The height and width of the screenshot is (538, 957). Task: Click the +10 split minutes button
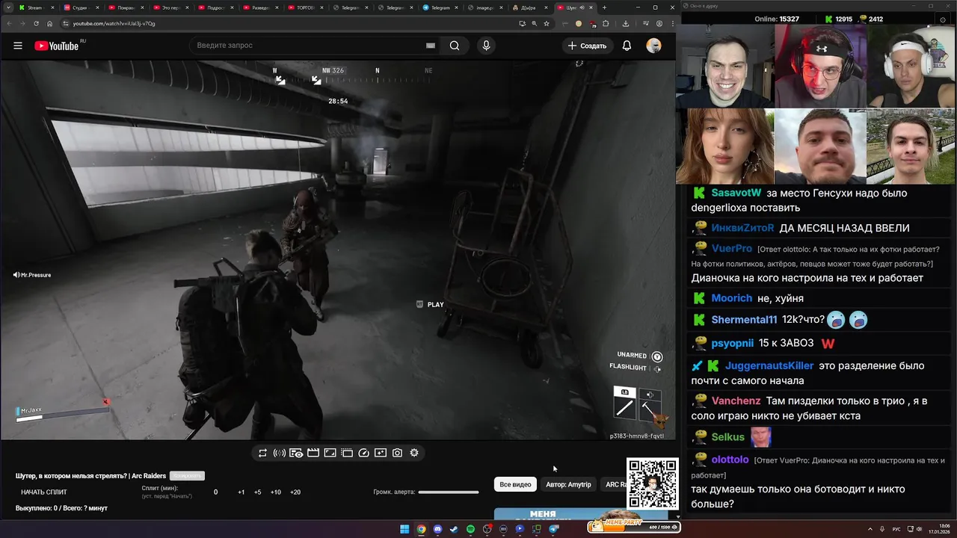click(x=276, y=492)
